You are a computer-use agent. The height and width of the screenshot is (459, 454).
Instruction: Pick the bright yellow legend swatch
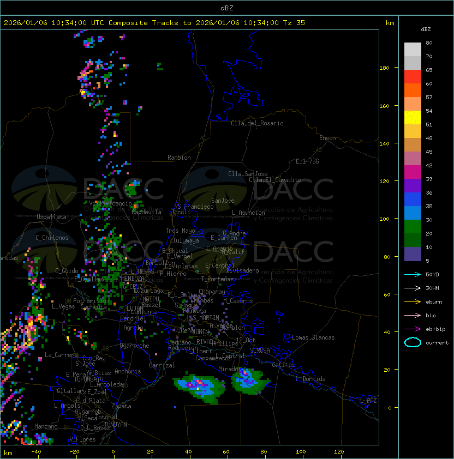413,118
